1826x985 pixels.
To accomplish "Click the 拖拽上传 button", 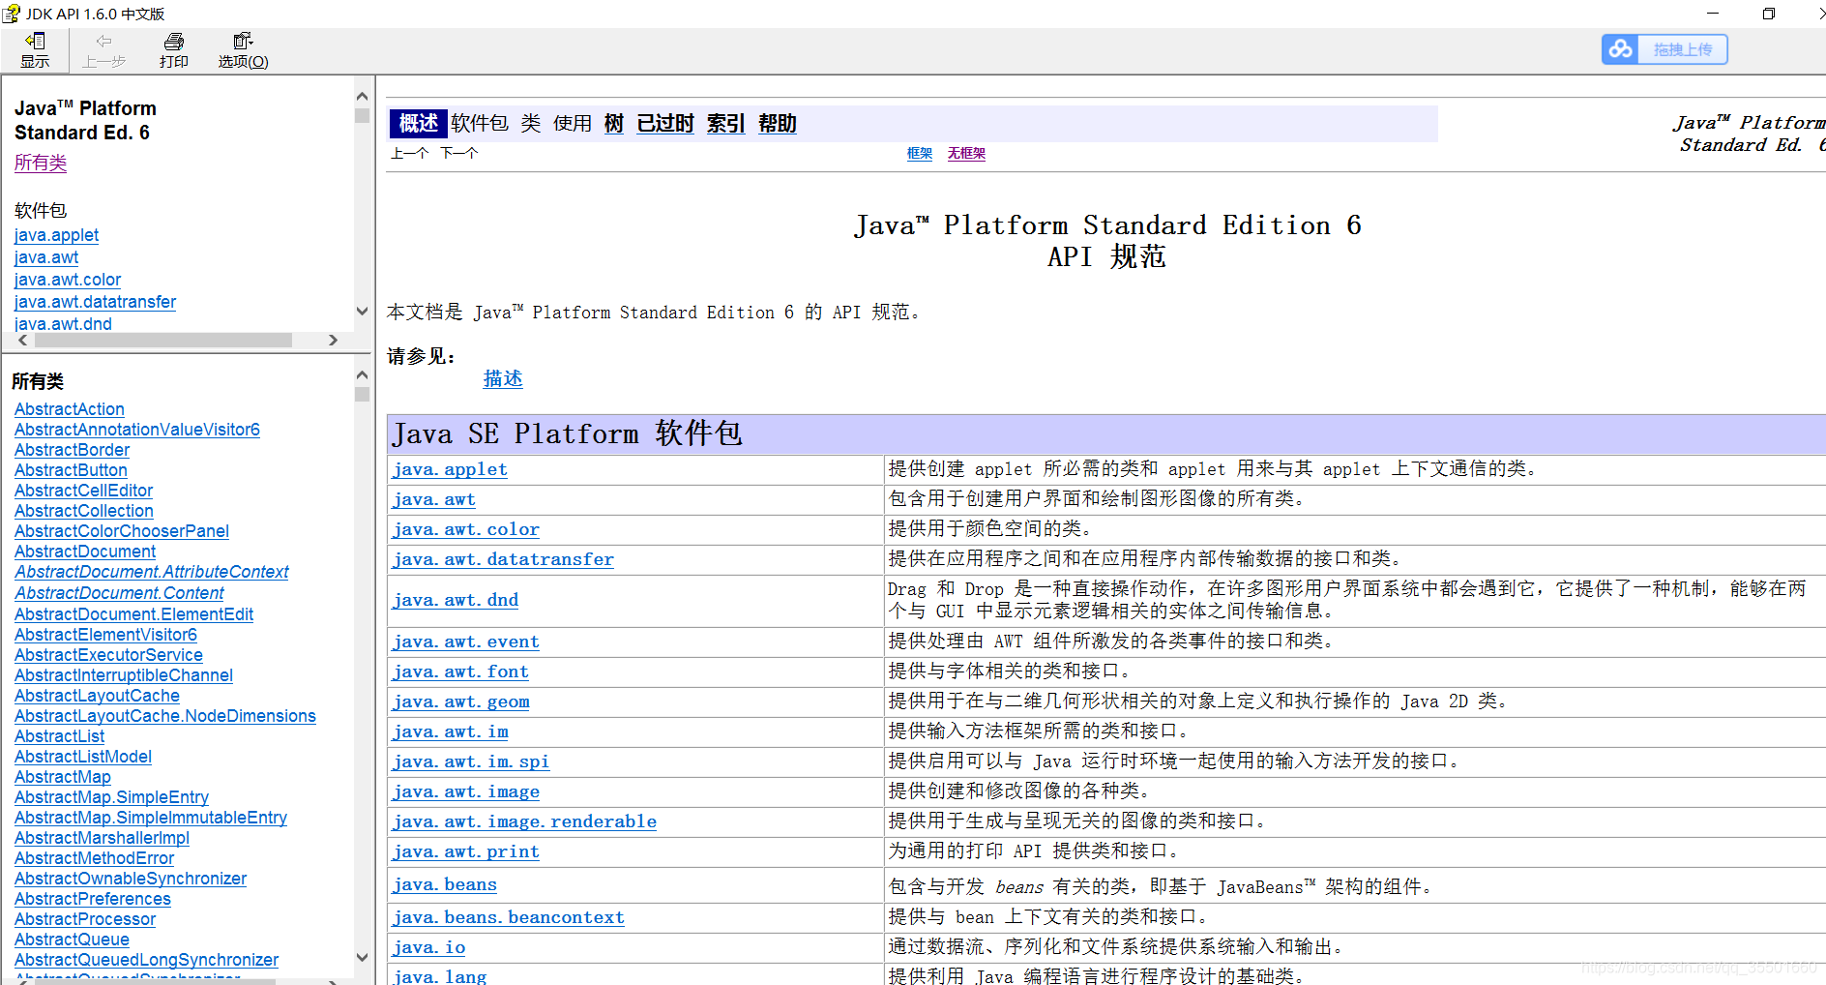I will point(1682,48).
